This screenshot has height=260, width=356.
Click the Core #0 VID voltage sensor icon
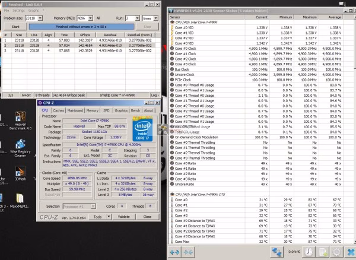point(172,27)
